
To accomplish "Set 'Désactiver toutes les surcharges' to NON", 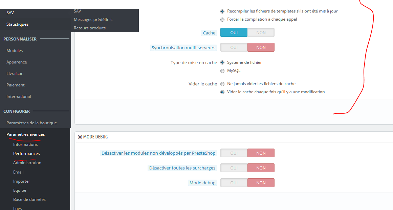I will click(261, 168).
